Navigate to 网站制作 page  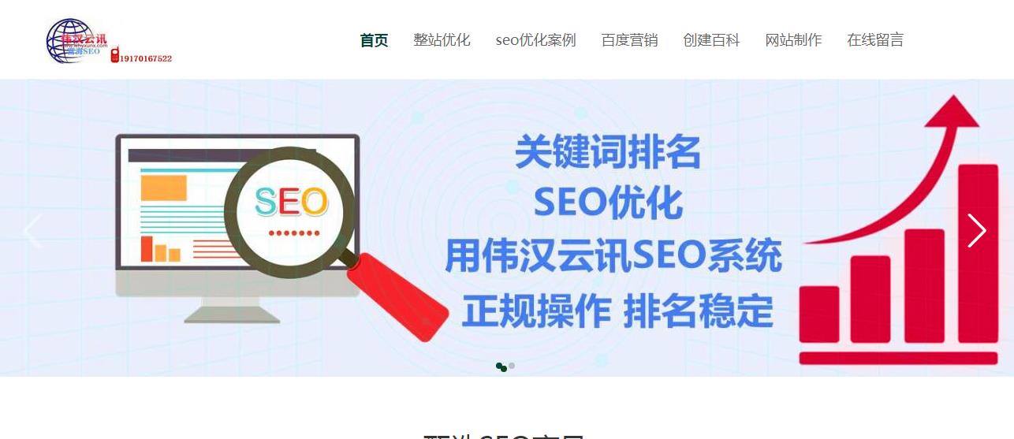pyautogui.click(x=794, y=40)
